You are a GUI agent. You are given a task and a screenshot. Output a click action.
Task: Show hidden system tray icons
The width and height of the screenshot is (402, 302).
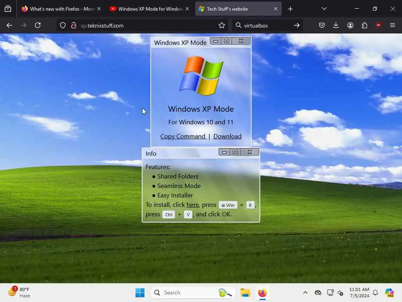tap(305, 293)
